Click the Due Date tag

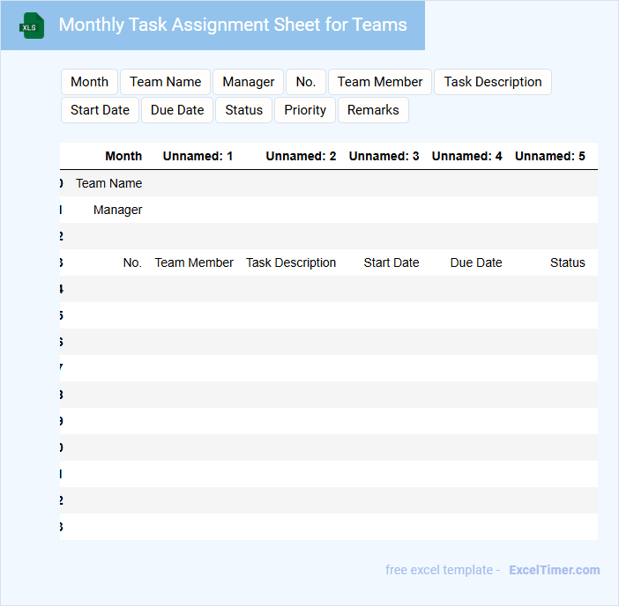coord(177,110)
